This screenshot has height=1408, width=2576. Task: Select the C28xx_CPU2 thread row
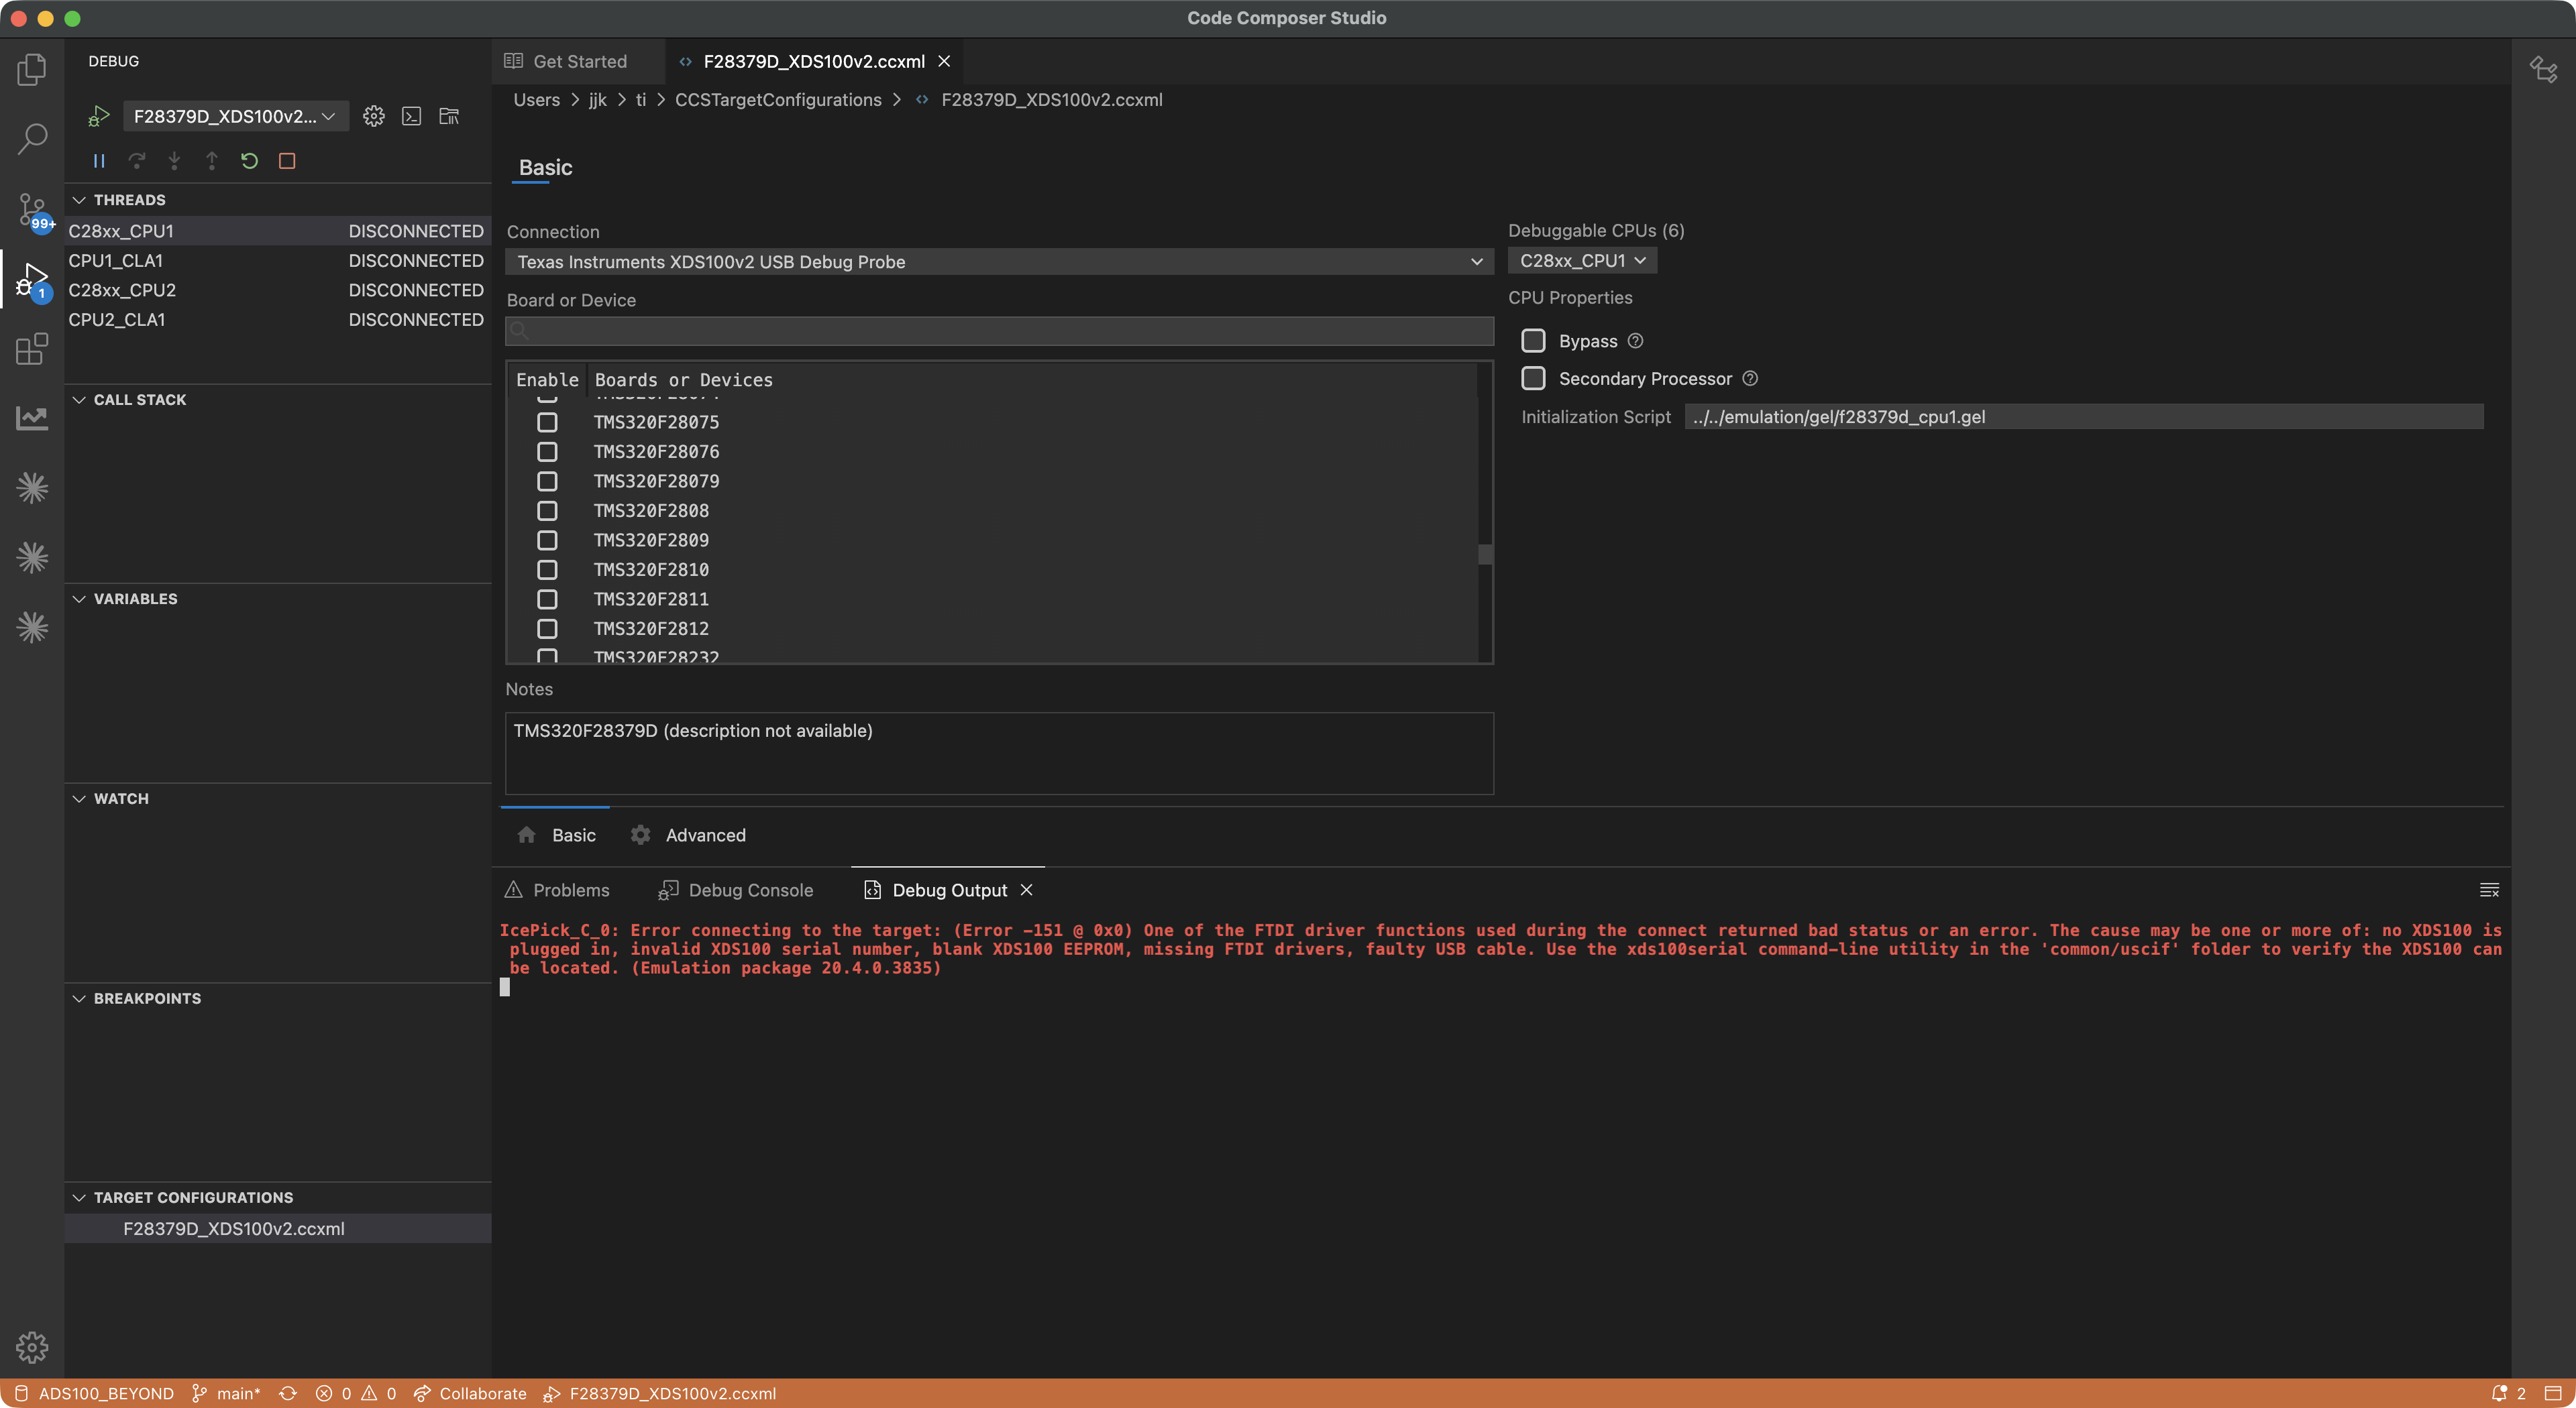277,290
